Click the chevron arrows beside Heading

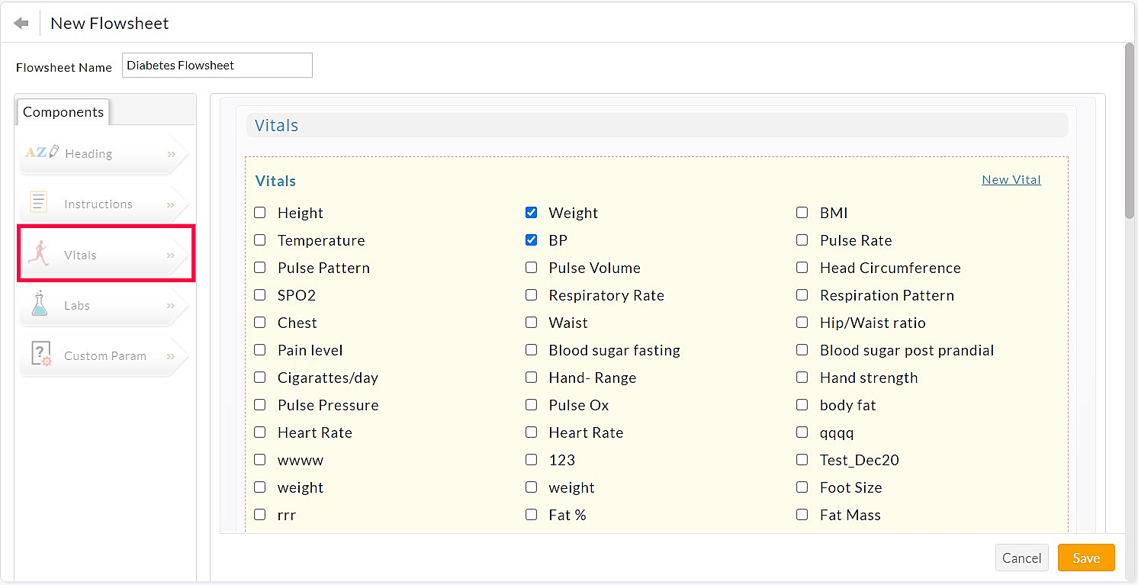click(x=171, y=153)
